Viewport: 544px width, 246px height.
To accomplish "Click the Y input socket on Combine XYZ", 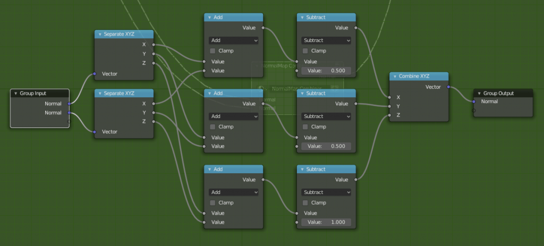I will (389, 106).
